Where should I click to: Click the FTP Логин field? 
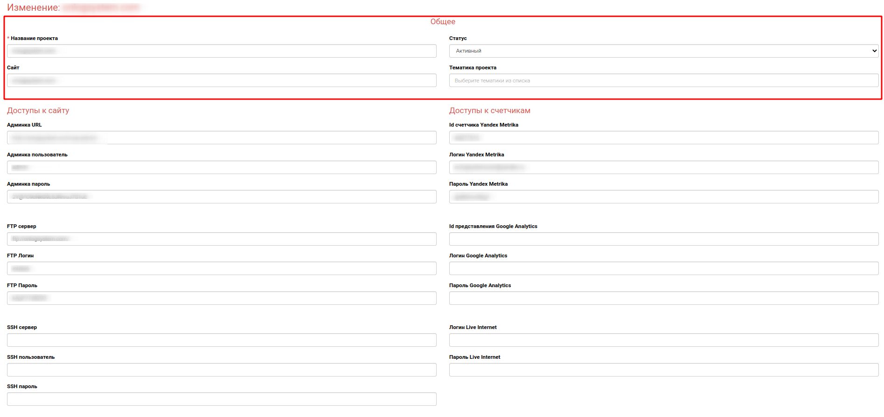point(222,269)
